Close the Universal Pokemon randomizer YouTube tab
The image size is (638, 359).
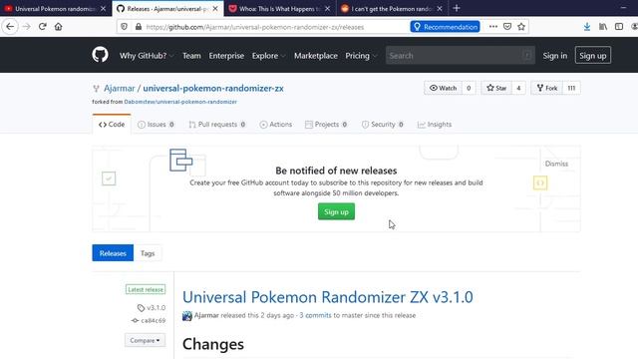(103, 9)
